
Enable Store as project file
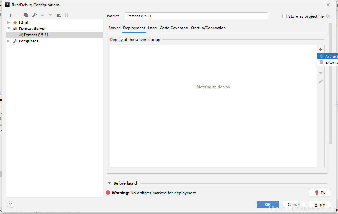(x=284, y=16)
